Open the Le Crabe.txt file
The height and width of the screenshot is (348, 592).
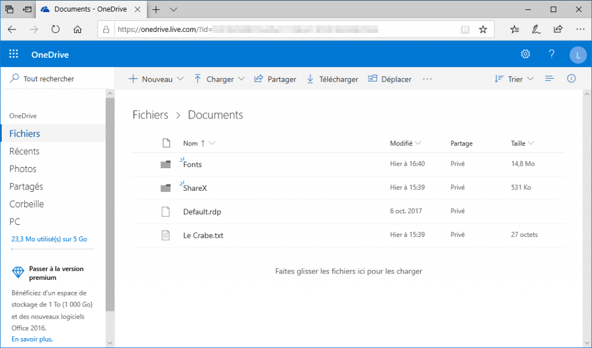(x=203, y=235)
